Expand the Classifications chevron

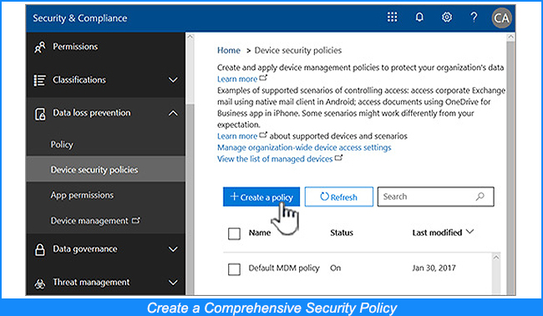(x=173, y=80)
